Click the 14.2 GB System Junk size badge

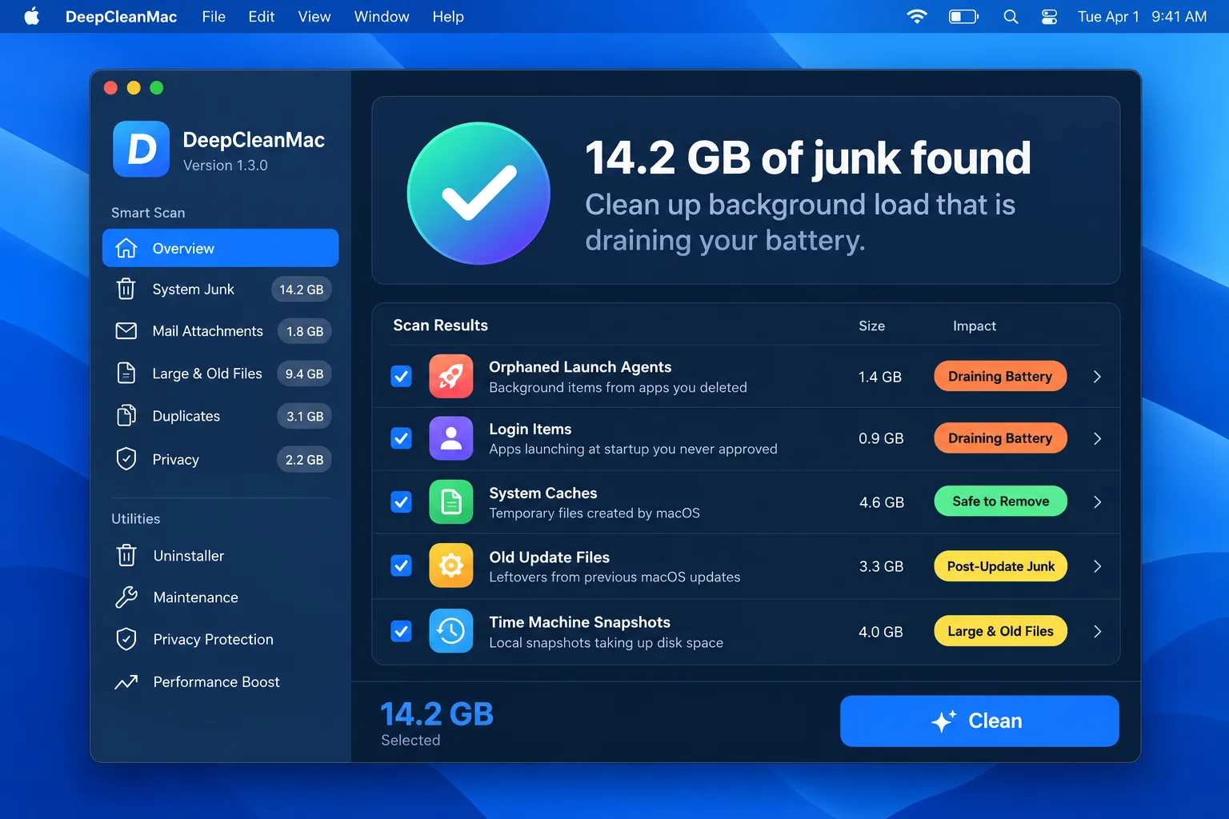(302, 290)
